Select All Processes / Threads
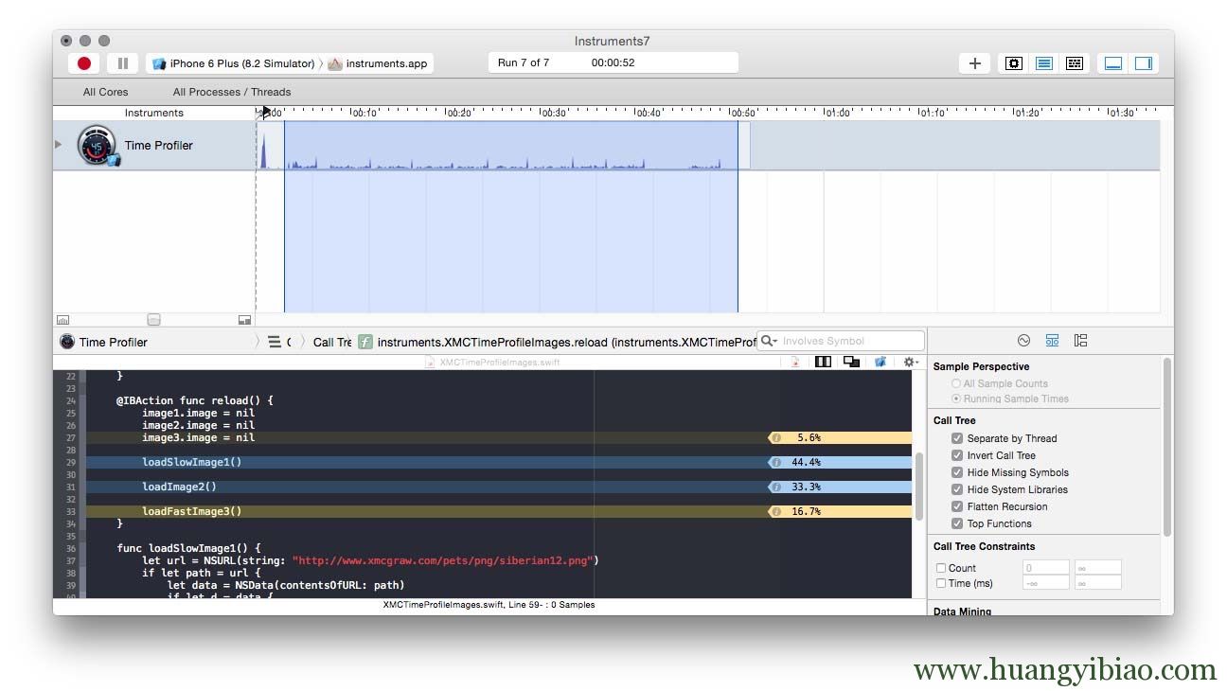The height and width of the screenshot is (691, 1227). point(231,92)
